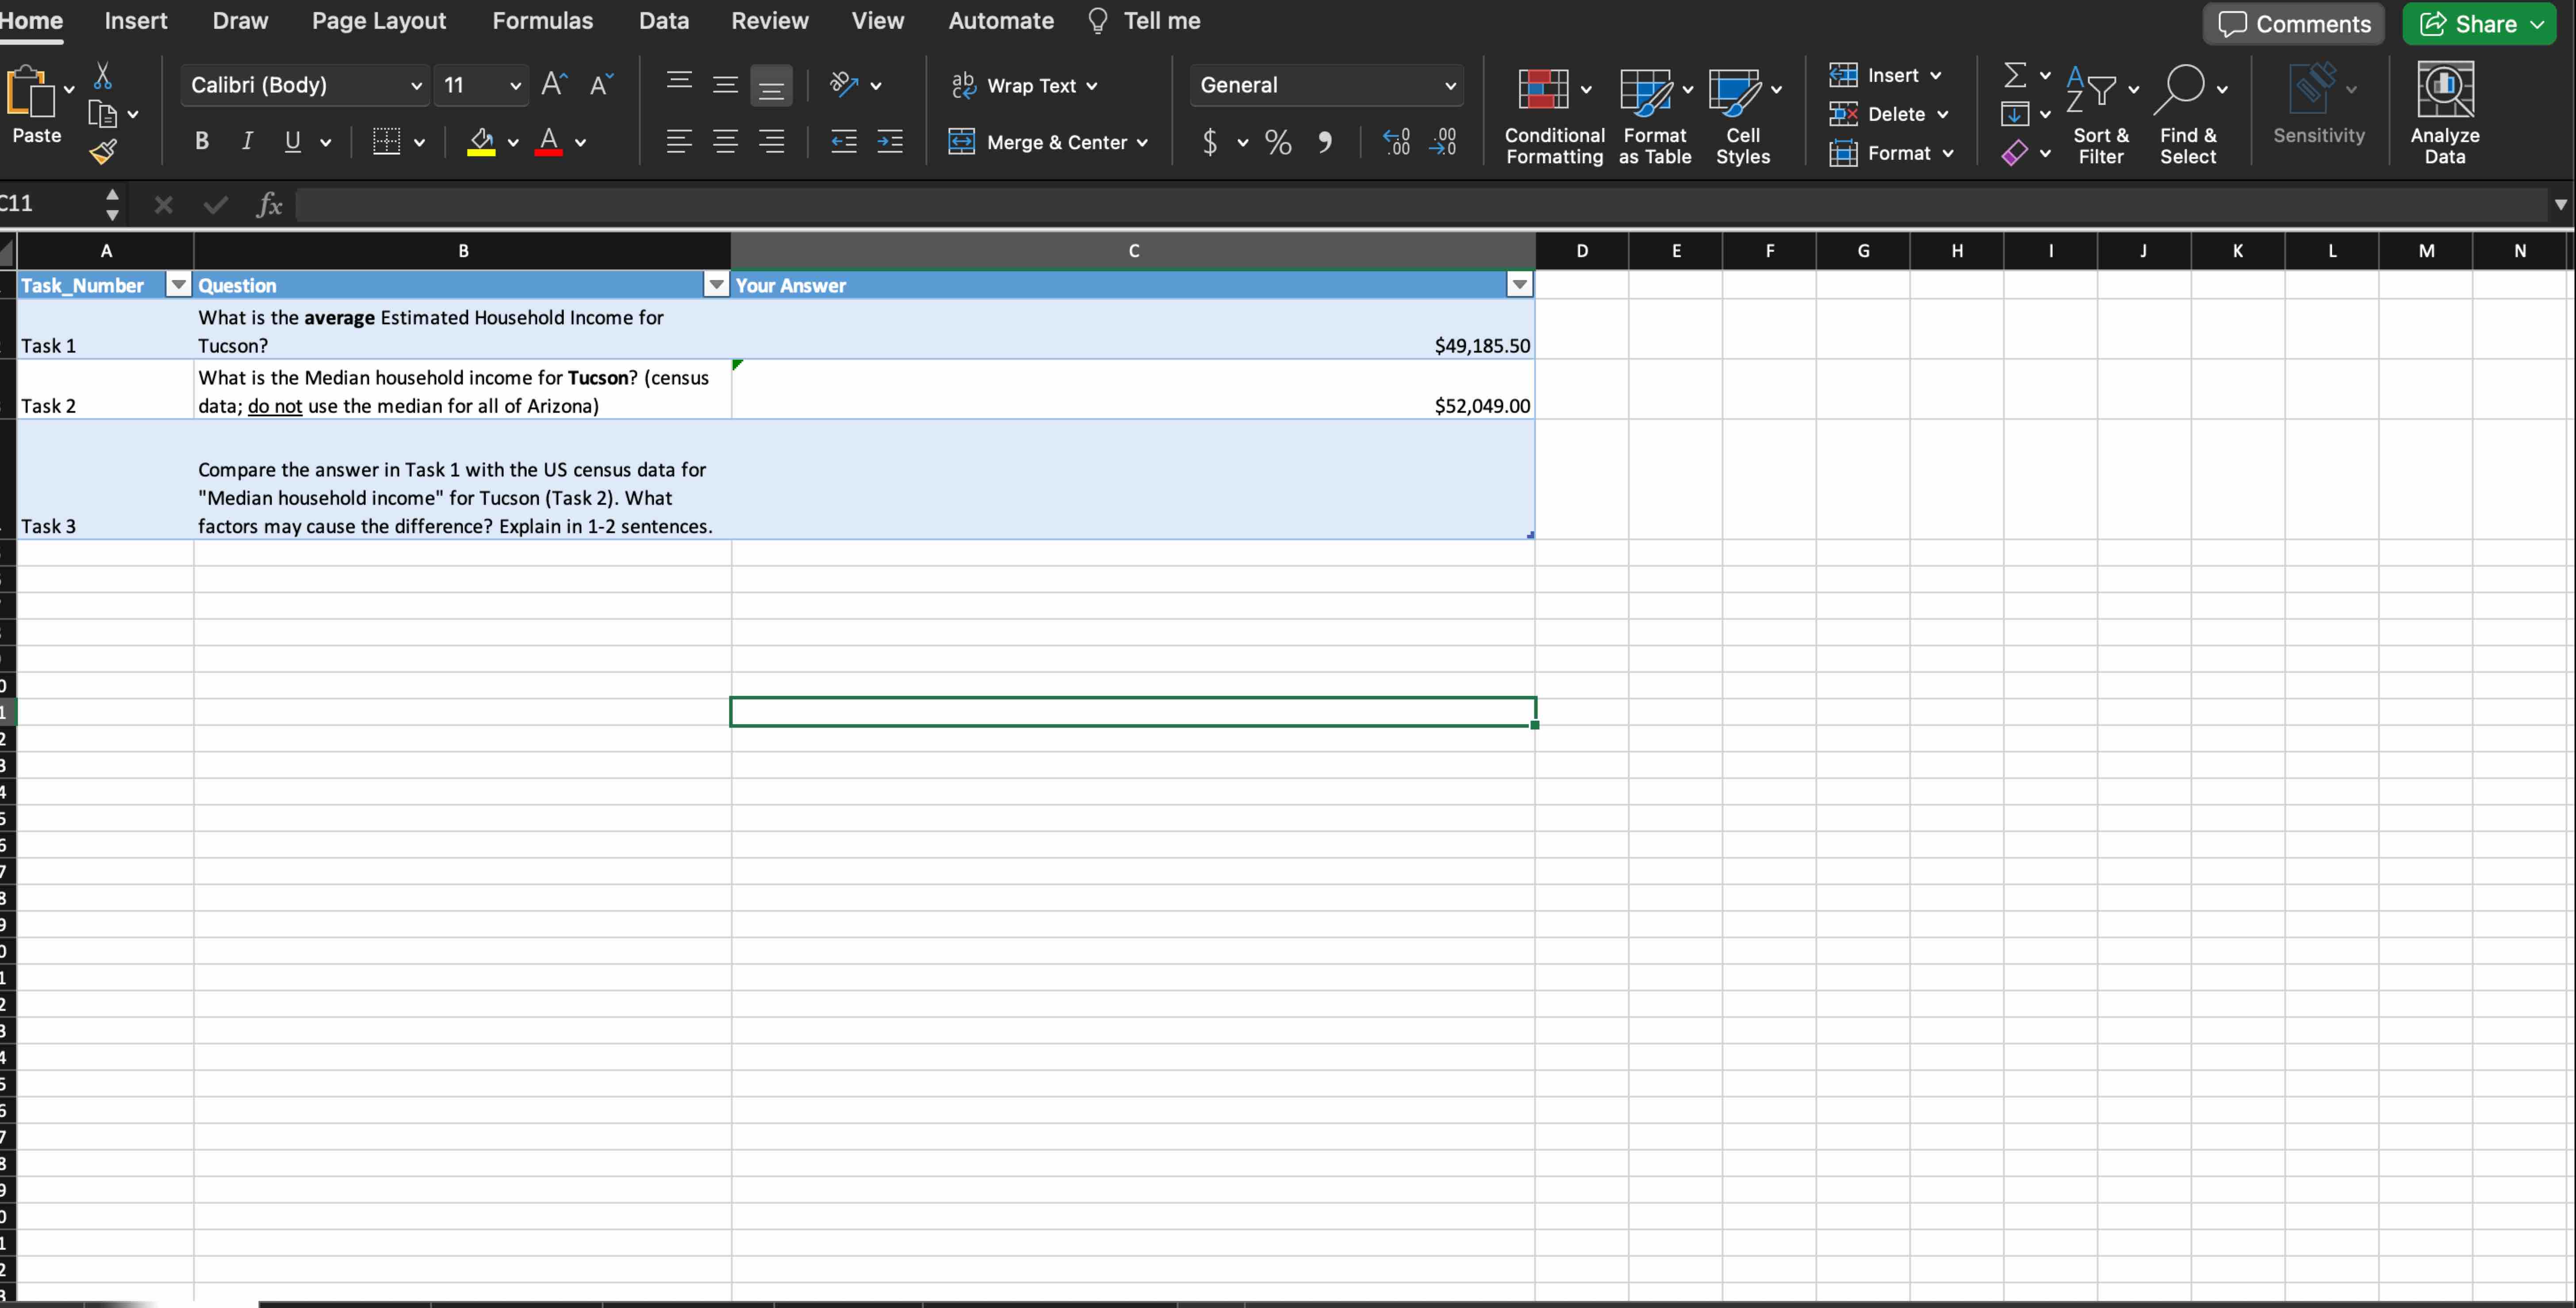The height and width of the screenshot is (1308, 2576).
Task: Open the Task_Number column filter dropdown
Action: click(178, 285)
